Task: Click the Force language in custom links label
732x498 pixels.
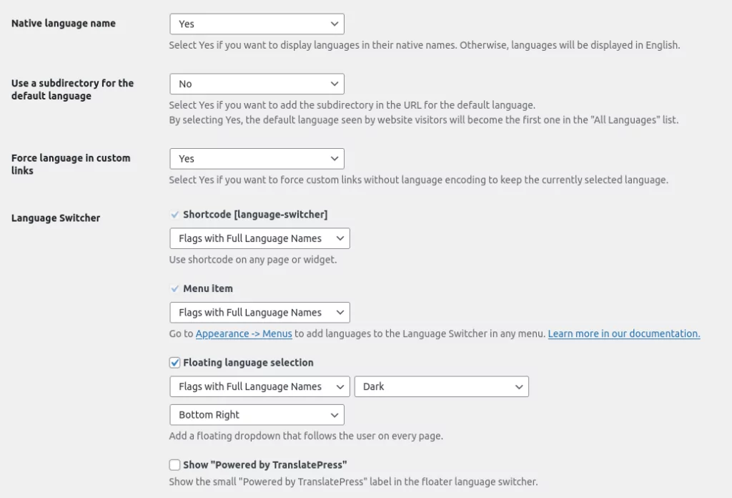Action: (x=71, y=164)
